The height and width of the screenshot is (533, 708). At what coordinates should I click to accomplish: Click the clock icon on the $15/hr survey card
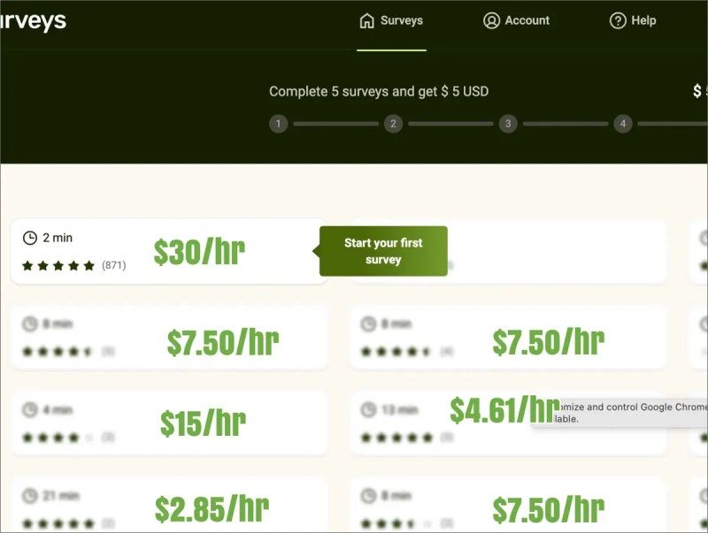point(30,410)
